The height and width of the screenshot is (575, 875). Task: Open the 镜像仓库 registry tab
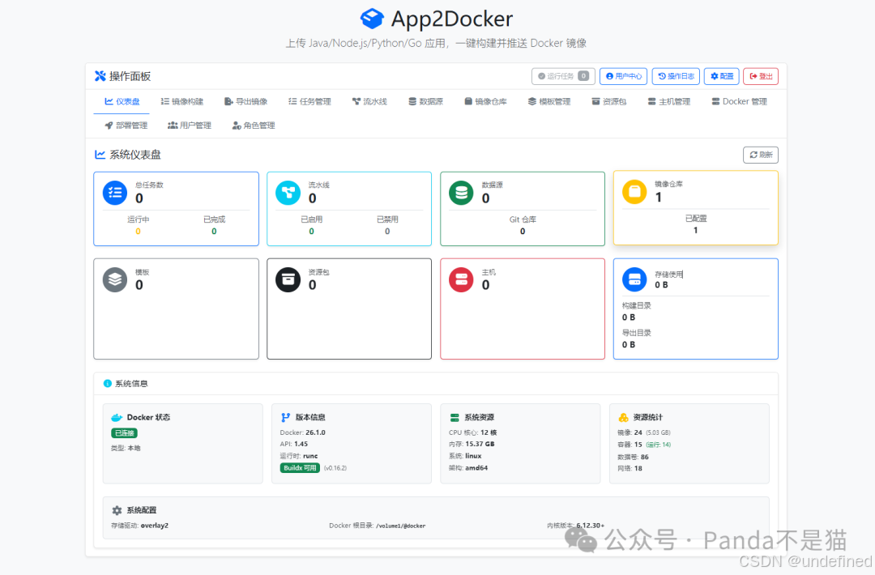(x=485, y=101)
